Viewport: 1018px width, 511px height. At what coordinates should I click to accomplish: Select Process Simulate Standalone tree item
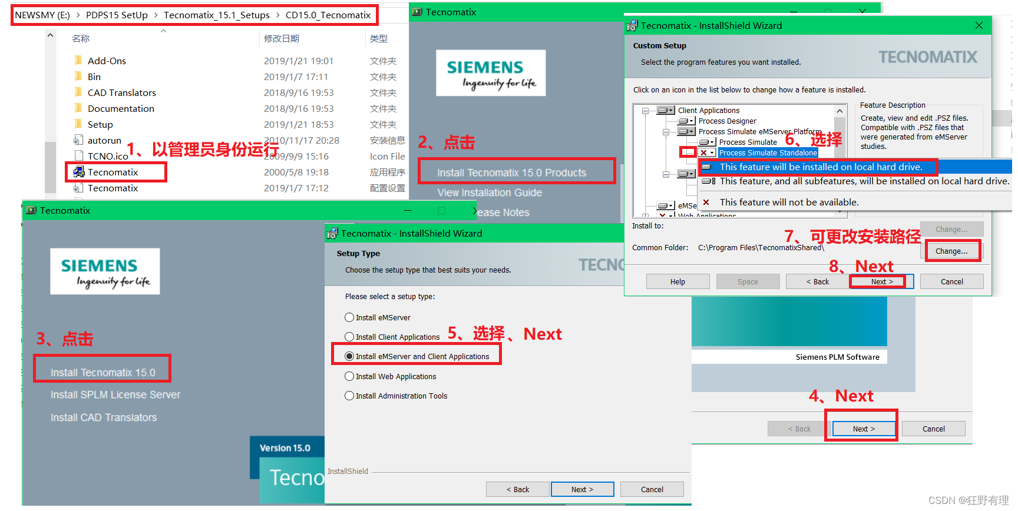click(768, 153)
